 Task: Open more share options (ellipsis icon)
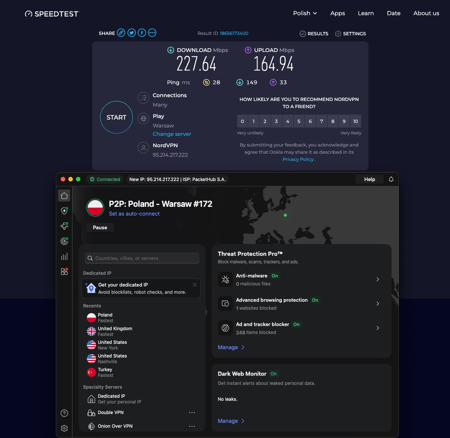(x=152, y=33)
